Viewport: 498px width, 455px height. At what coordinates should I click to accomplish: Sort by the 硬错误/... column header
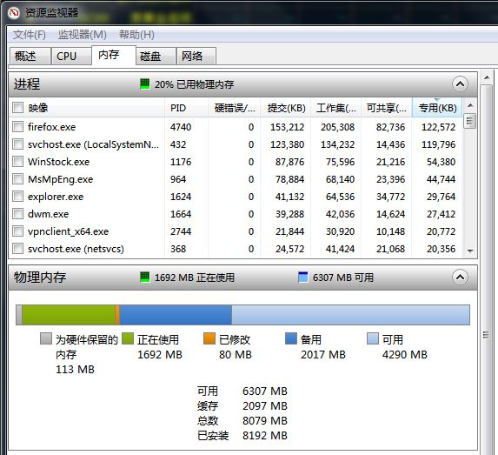[234, 108]
